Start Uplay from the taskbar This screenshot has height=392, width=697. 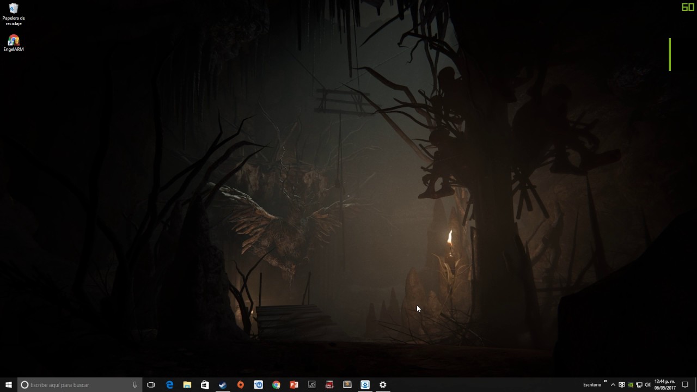tap(258, 385)
